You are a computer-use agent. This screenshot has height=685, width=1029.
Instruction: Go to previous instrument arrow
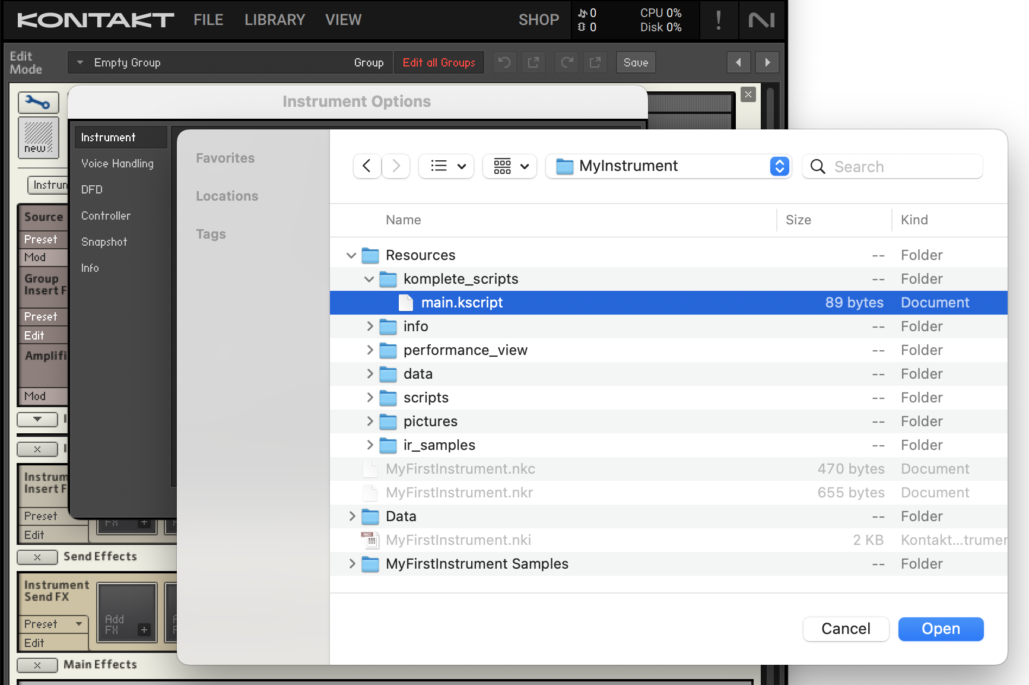pos(738,62)
